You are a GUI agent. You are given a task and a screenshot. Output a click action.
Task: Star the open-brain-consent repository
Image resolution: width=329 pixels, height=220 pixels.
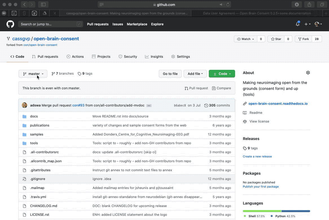[275, 39]
